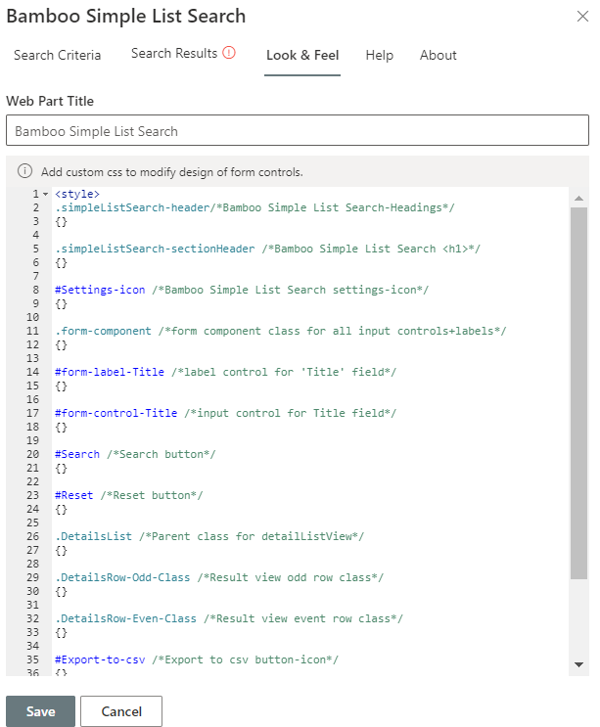The width and height of the screenshot is (600, 727).
Task: Click comment 'form component class for all input'
Action: pos(333,331)
